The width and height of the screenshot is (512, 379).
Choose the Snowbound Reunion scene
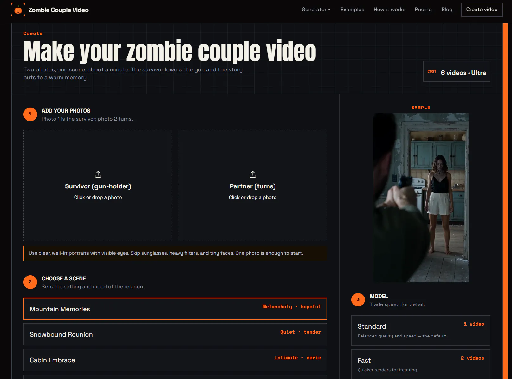[175, 334]
